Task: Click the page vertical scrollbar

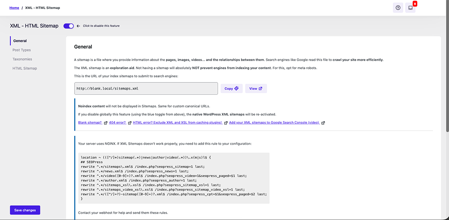Action: pyautogui.click(x=447, y=66)
